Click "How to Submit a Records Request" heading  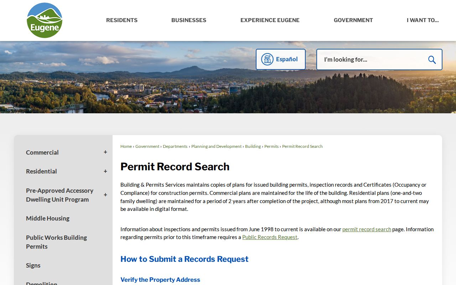click(185, 259)
